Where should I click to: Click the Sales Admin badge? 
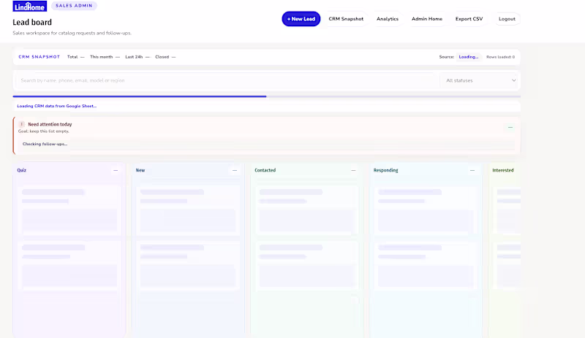tap(74, 6)
